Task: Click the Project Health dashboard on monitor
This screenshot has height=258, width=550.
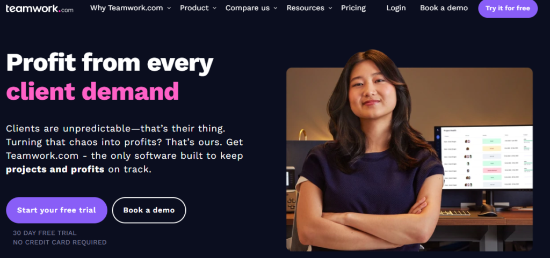Action: pos(486,158)
